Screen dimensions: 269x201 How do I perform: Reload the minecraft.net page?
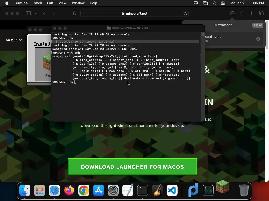[185, 13]
